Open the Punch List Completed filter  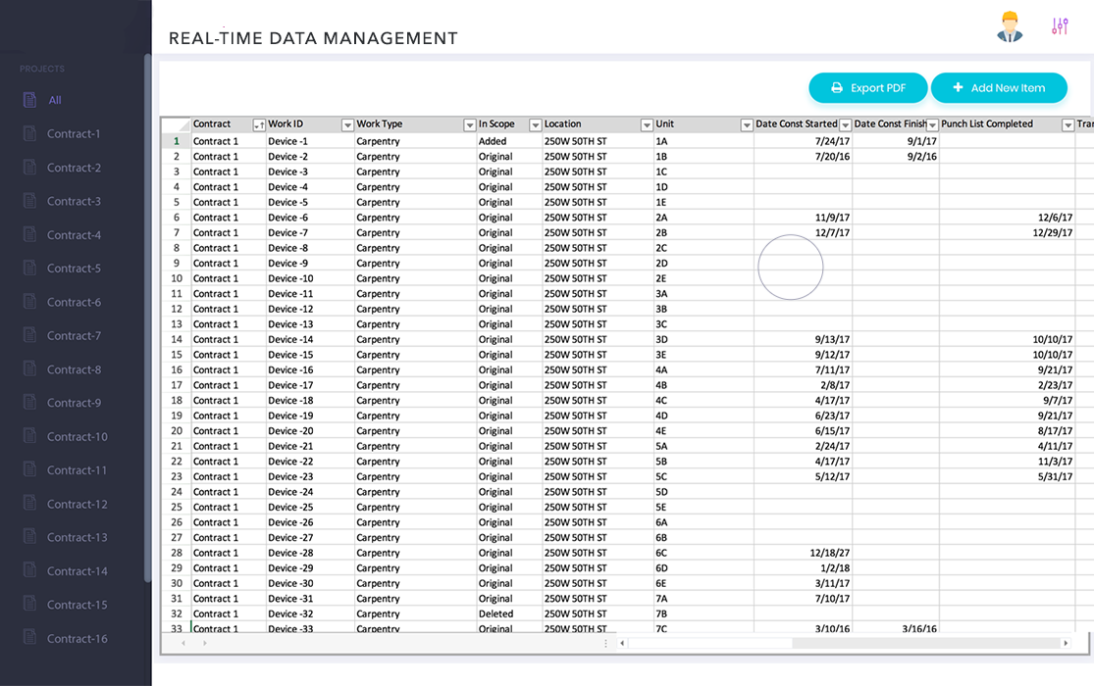(x=1068, y=125)
